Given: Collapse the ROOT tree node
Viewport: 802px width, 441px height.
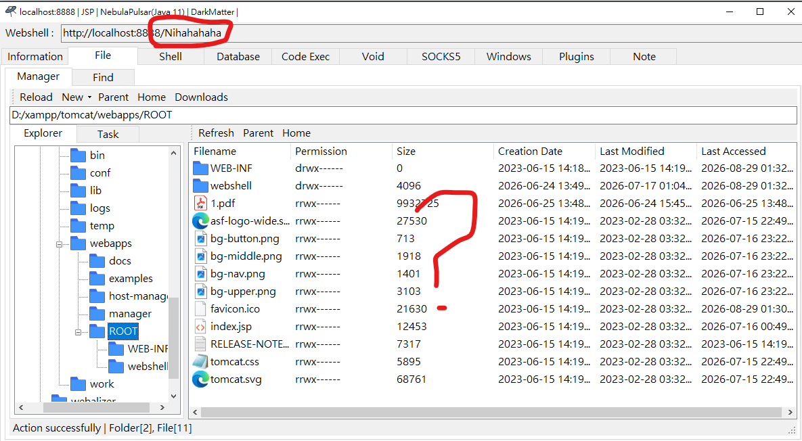Looking at the screenshot, I should pyautogui.click(x=78, y=332).
